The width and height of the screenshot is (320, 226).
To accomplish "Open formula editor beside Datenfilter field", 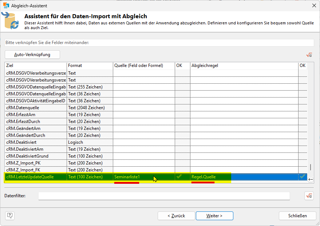I will click(x=309, y=196).
